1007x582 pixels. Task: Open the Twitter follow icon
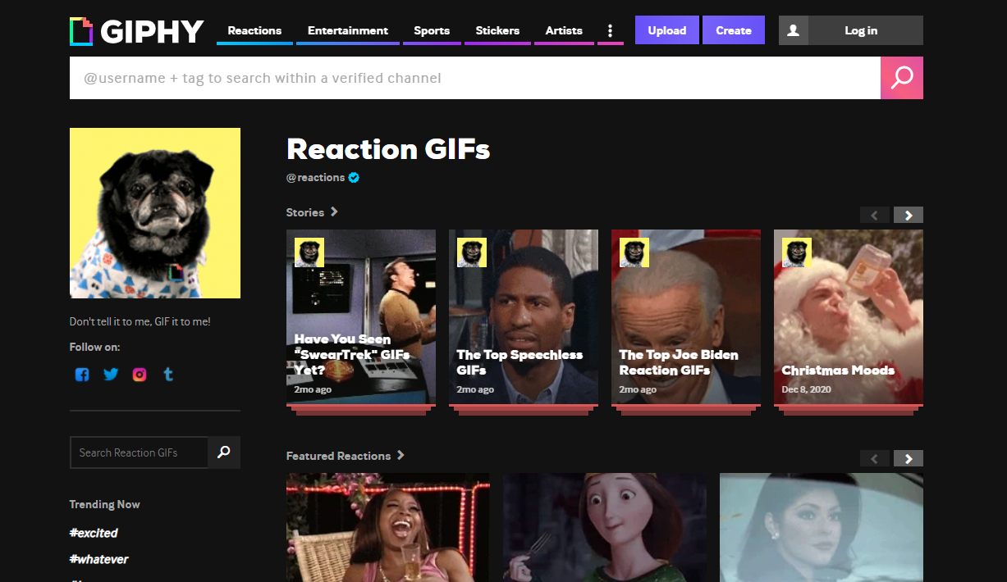pyautogui.click(x=111, y=375)
